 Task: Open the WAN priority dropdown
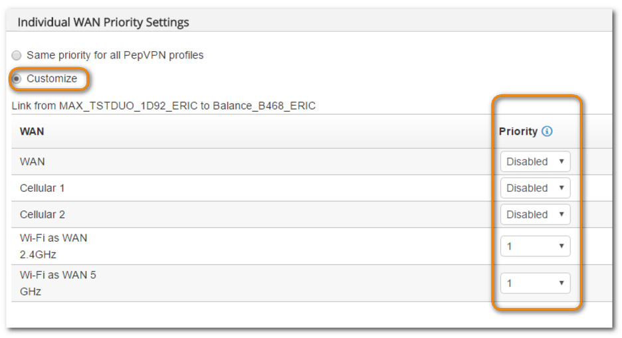click(535, 161)
